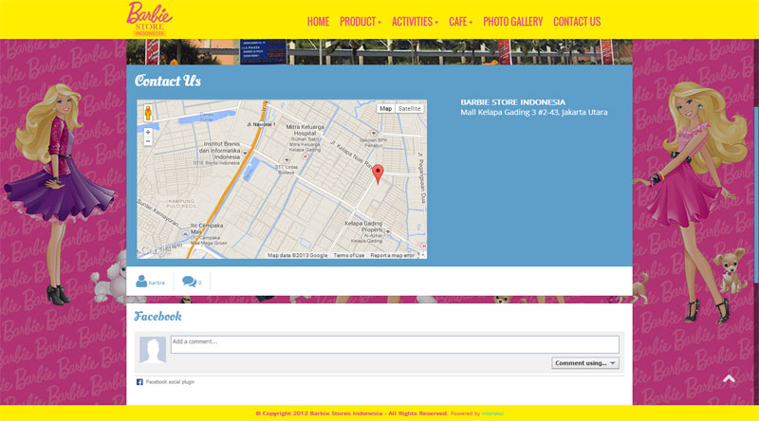Viewport: 759px width, 421px height.
Task: Focus the Add a comment field
Action: pyautogui.click(x=395, y=344)
